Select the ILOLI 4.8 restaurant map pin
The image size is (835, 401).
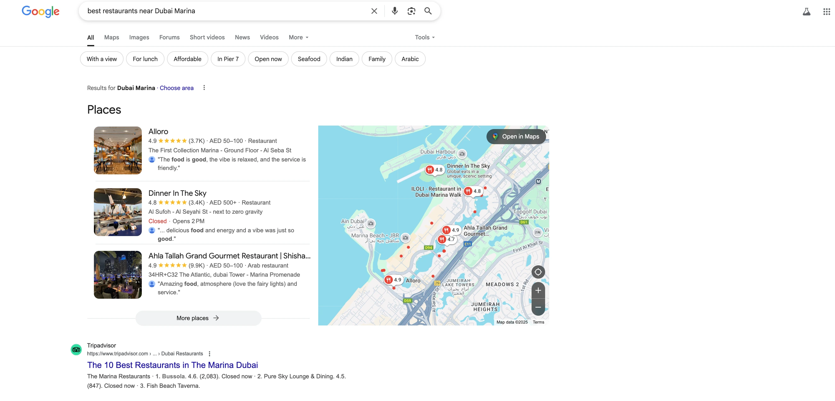(473, 191)
